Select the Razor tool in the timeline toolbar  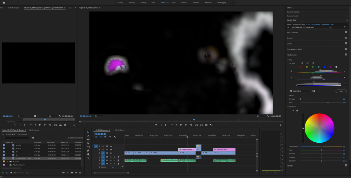pyautogui.click(x=88, y=143)
